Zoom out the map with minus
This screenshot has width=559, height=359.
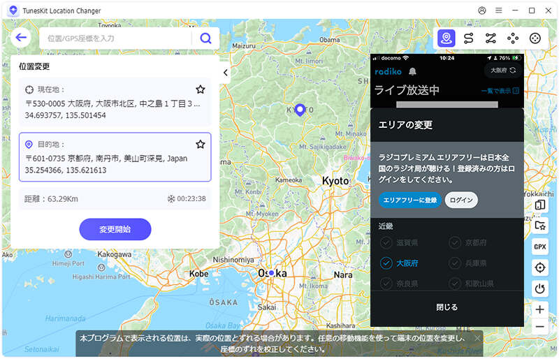(539, 327)
